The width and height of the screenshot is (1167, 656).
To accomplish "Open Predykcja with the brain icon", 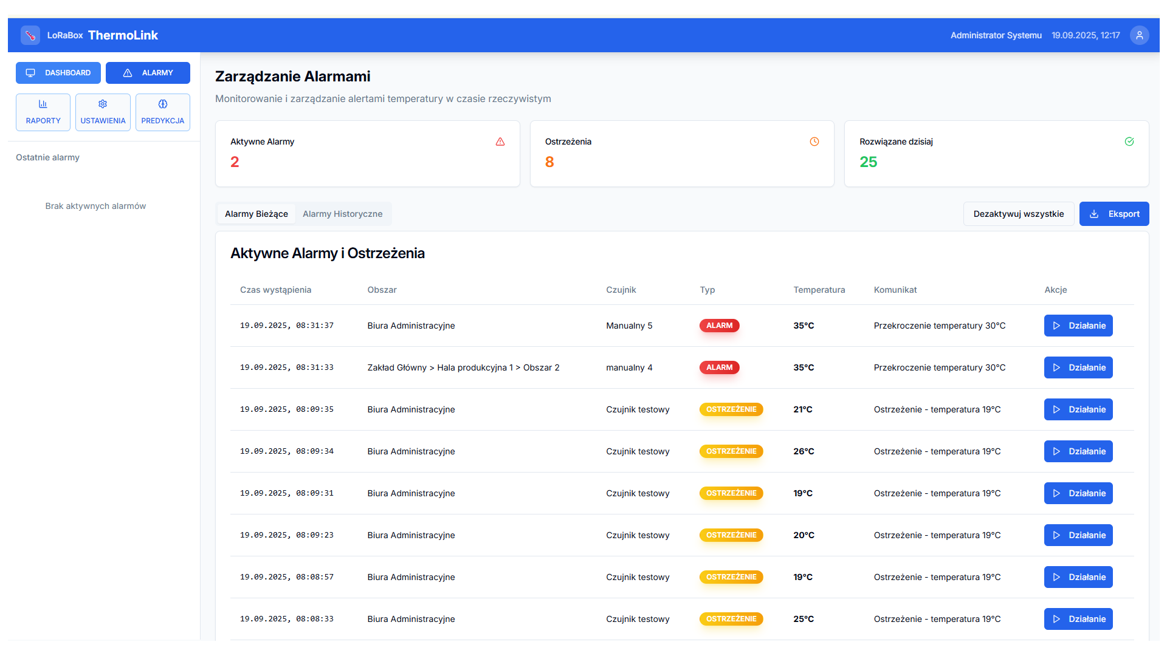I will pyautogui.click(x=162, y=112).
